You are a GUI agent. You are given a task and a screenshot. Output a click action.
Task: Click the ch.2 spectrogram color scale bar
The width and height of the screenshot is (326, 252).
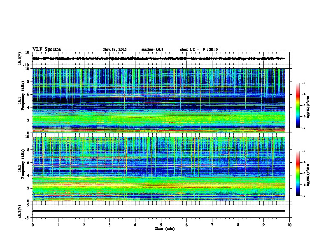pos(298,173)
